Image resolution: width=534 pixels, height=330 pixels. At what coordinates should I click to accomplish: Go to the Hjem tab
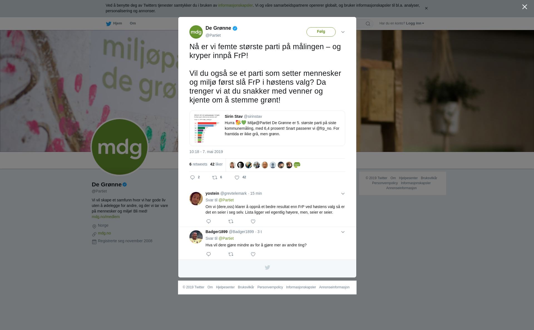[114, 24]
